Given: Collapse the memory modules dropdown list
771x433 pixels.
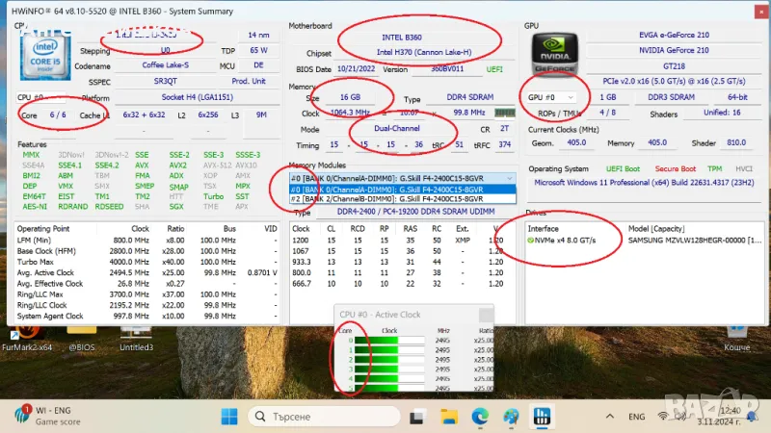Looking at the screenshot, I should (509, 178).
